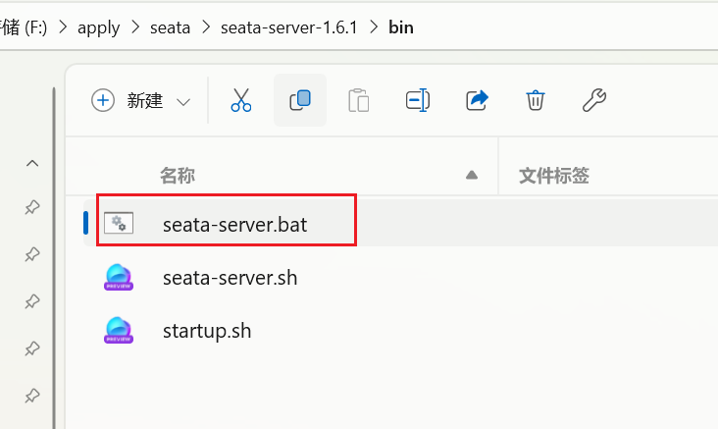718x429 pixels.
Task: Click the third pin icon in sidebar
Action: click(x=32, y=301)
